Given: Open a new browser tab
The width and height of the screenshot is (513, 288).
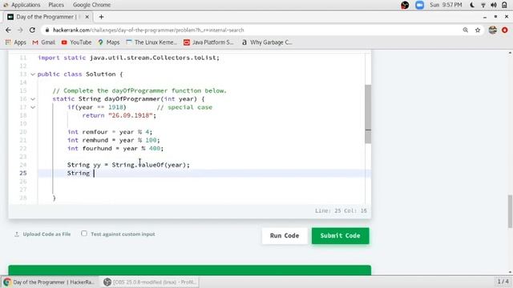Looking at the screenshot, I should click(x=101, y=17).
